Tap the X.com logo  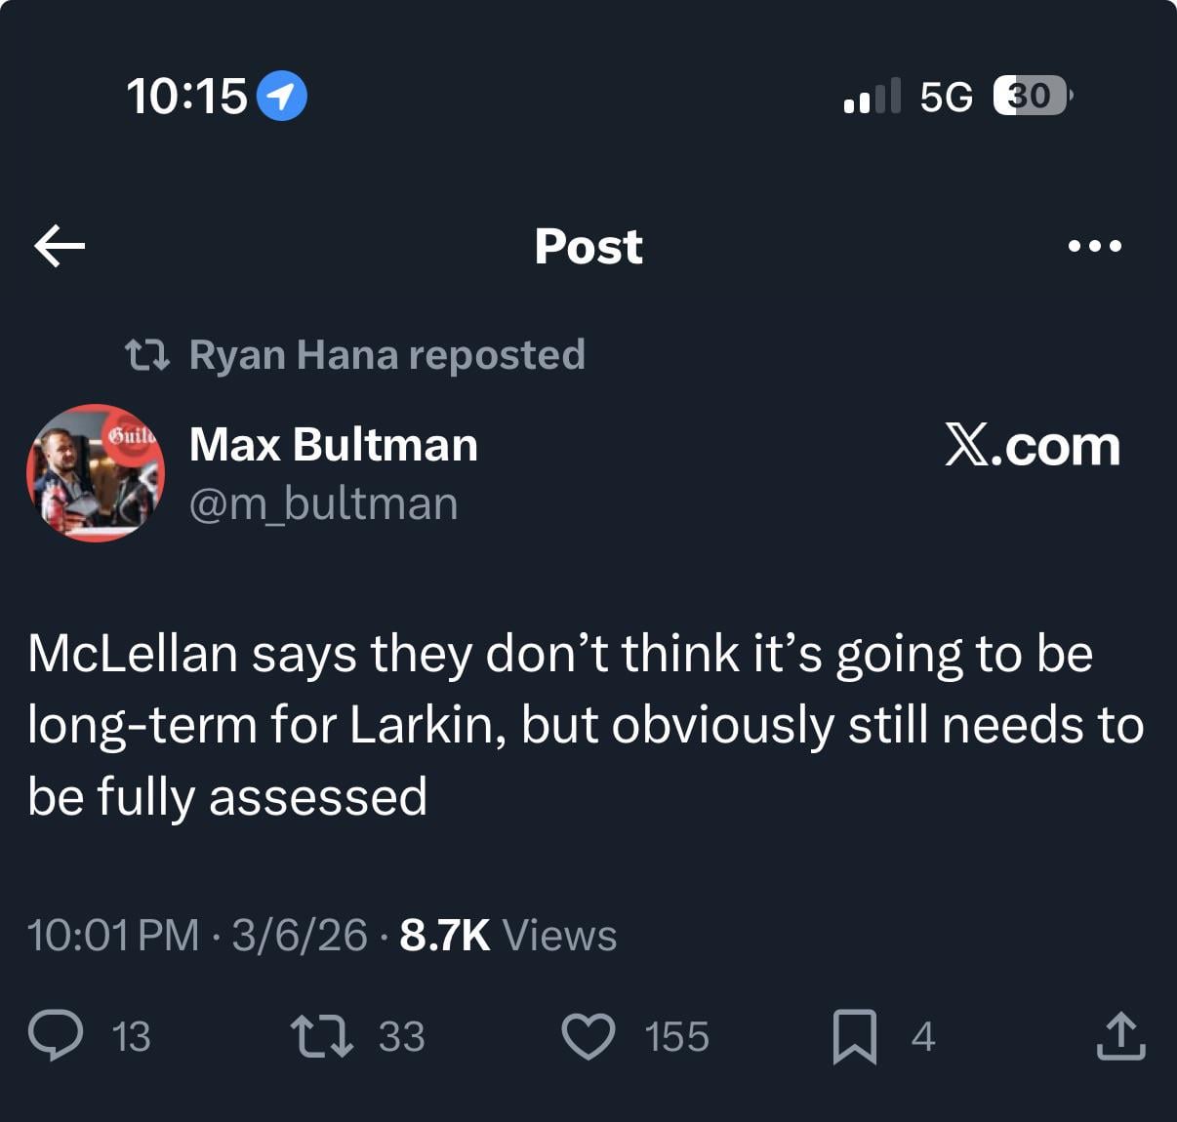[1032, 446]
